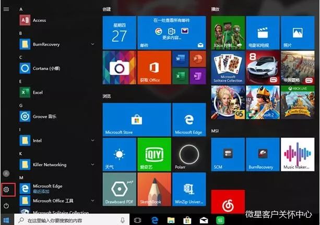Click the 创建 group header

pos(106,9)
